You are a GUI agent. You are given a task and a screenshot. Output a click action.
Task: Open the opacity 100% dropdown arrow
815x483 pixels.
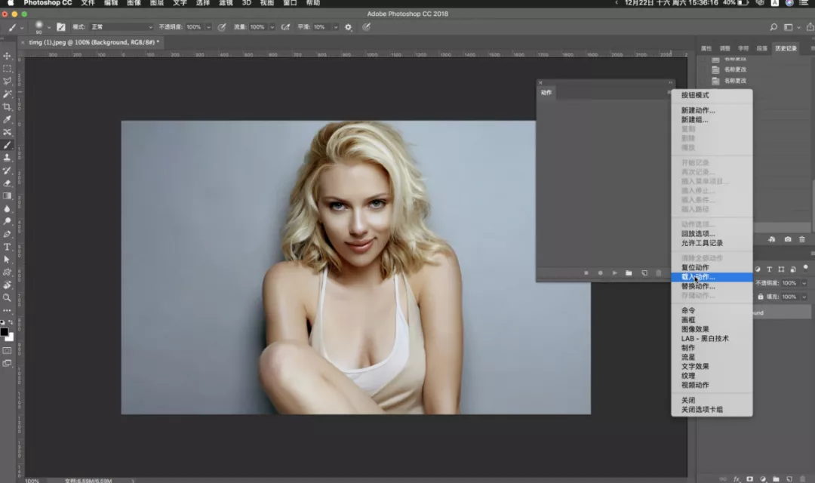(x=208, y=27)
